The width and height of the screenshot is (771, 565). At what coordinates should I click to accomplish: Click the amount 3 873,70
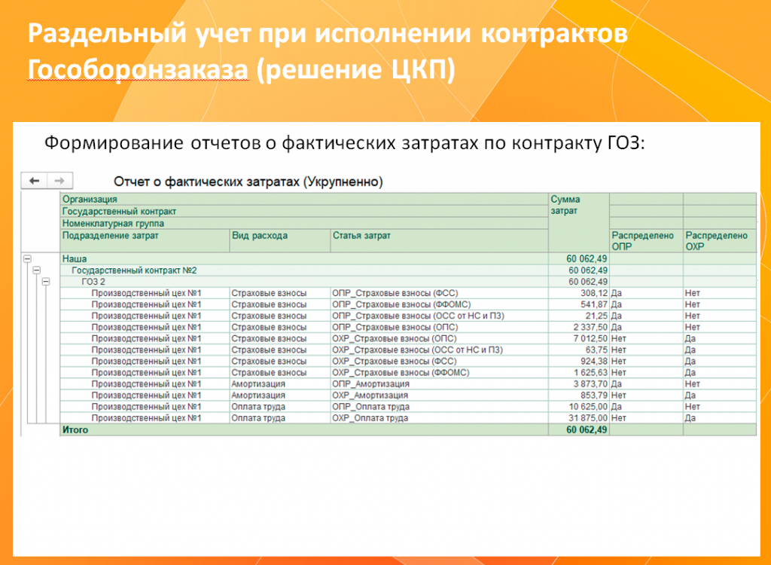click(590, 384)
